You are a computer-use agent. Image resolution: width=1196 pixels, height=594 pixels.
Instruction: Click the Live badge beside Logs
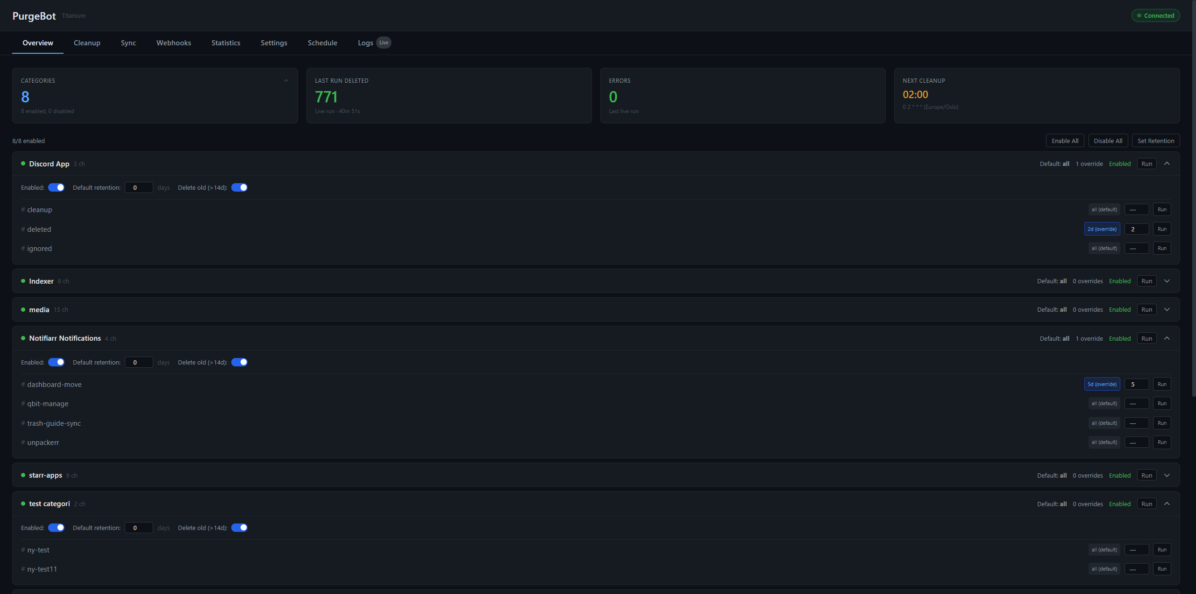pyautogui.click(x=384, y=43)
